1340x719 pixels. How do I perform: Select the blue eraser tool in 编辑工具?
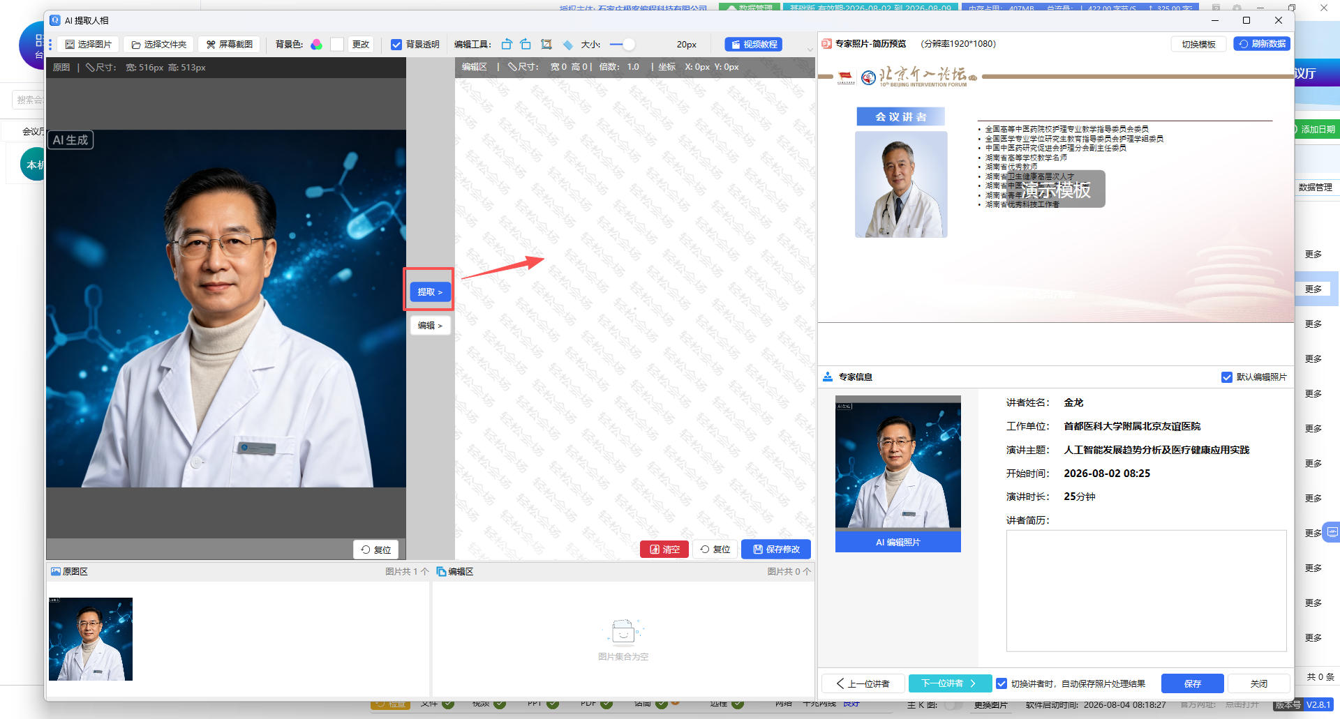(567, 45)
